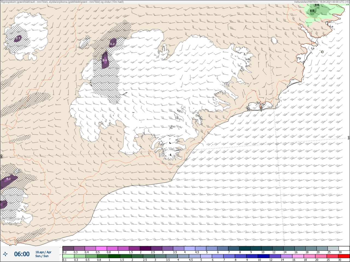The width and height of the screenshot is (350, 262).
Task: Click the Veðurstofan logo icon beside the time
Action: coord(5,254)
